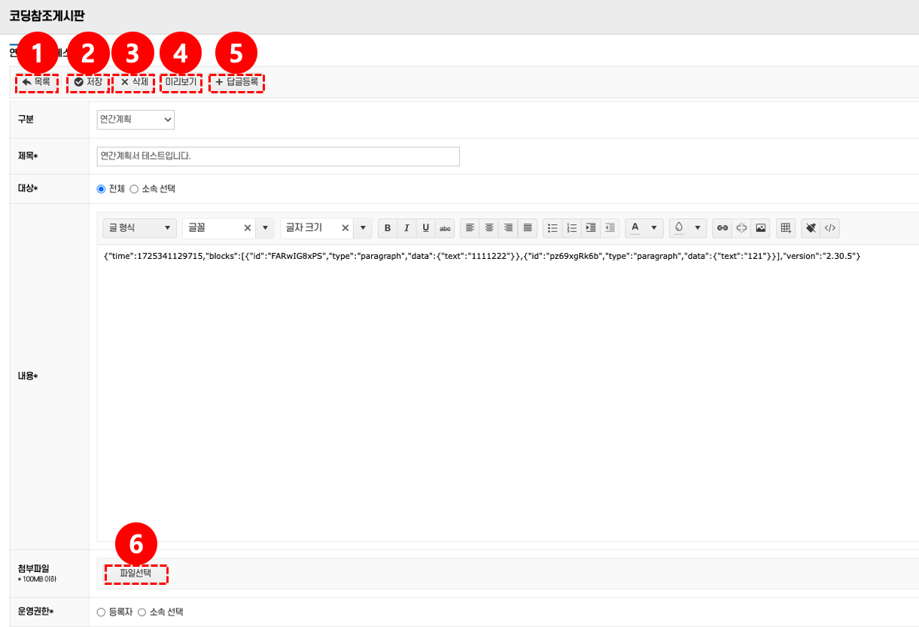Apply italic formatting to text
The height and width of the screenshot is (627, 919).
(x=406, y=228)
